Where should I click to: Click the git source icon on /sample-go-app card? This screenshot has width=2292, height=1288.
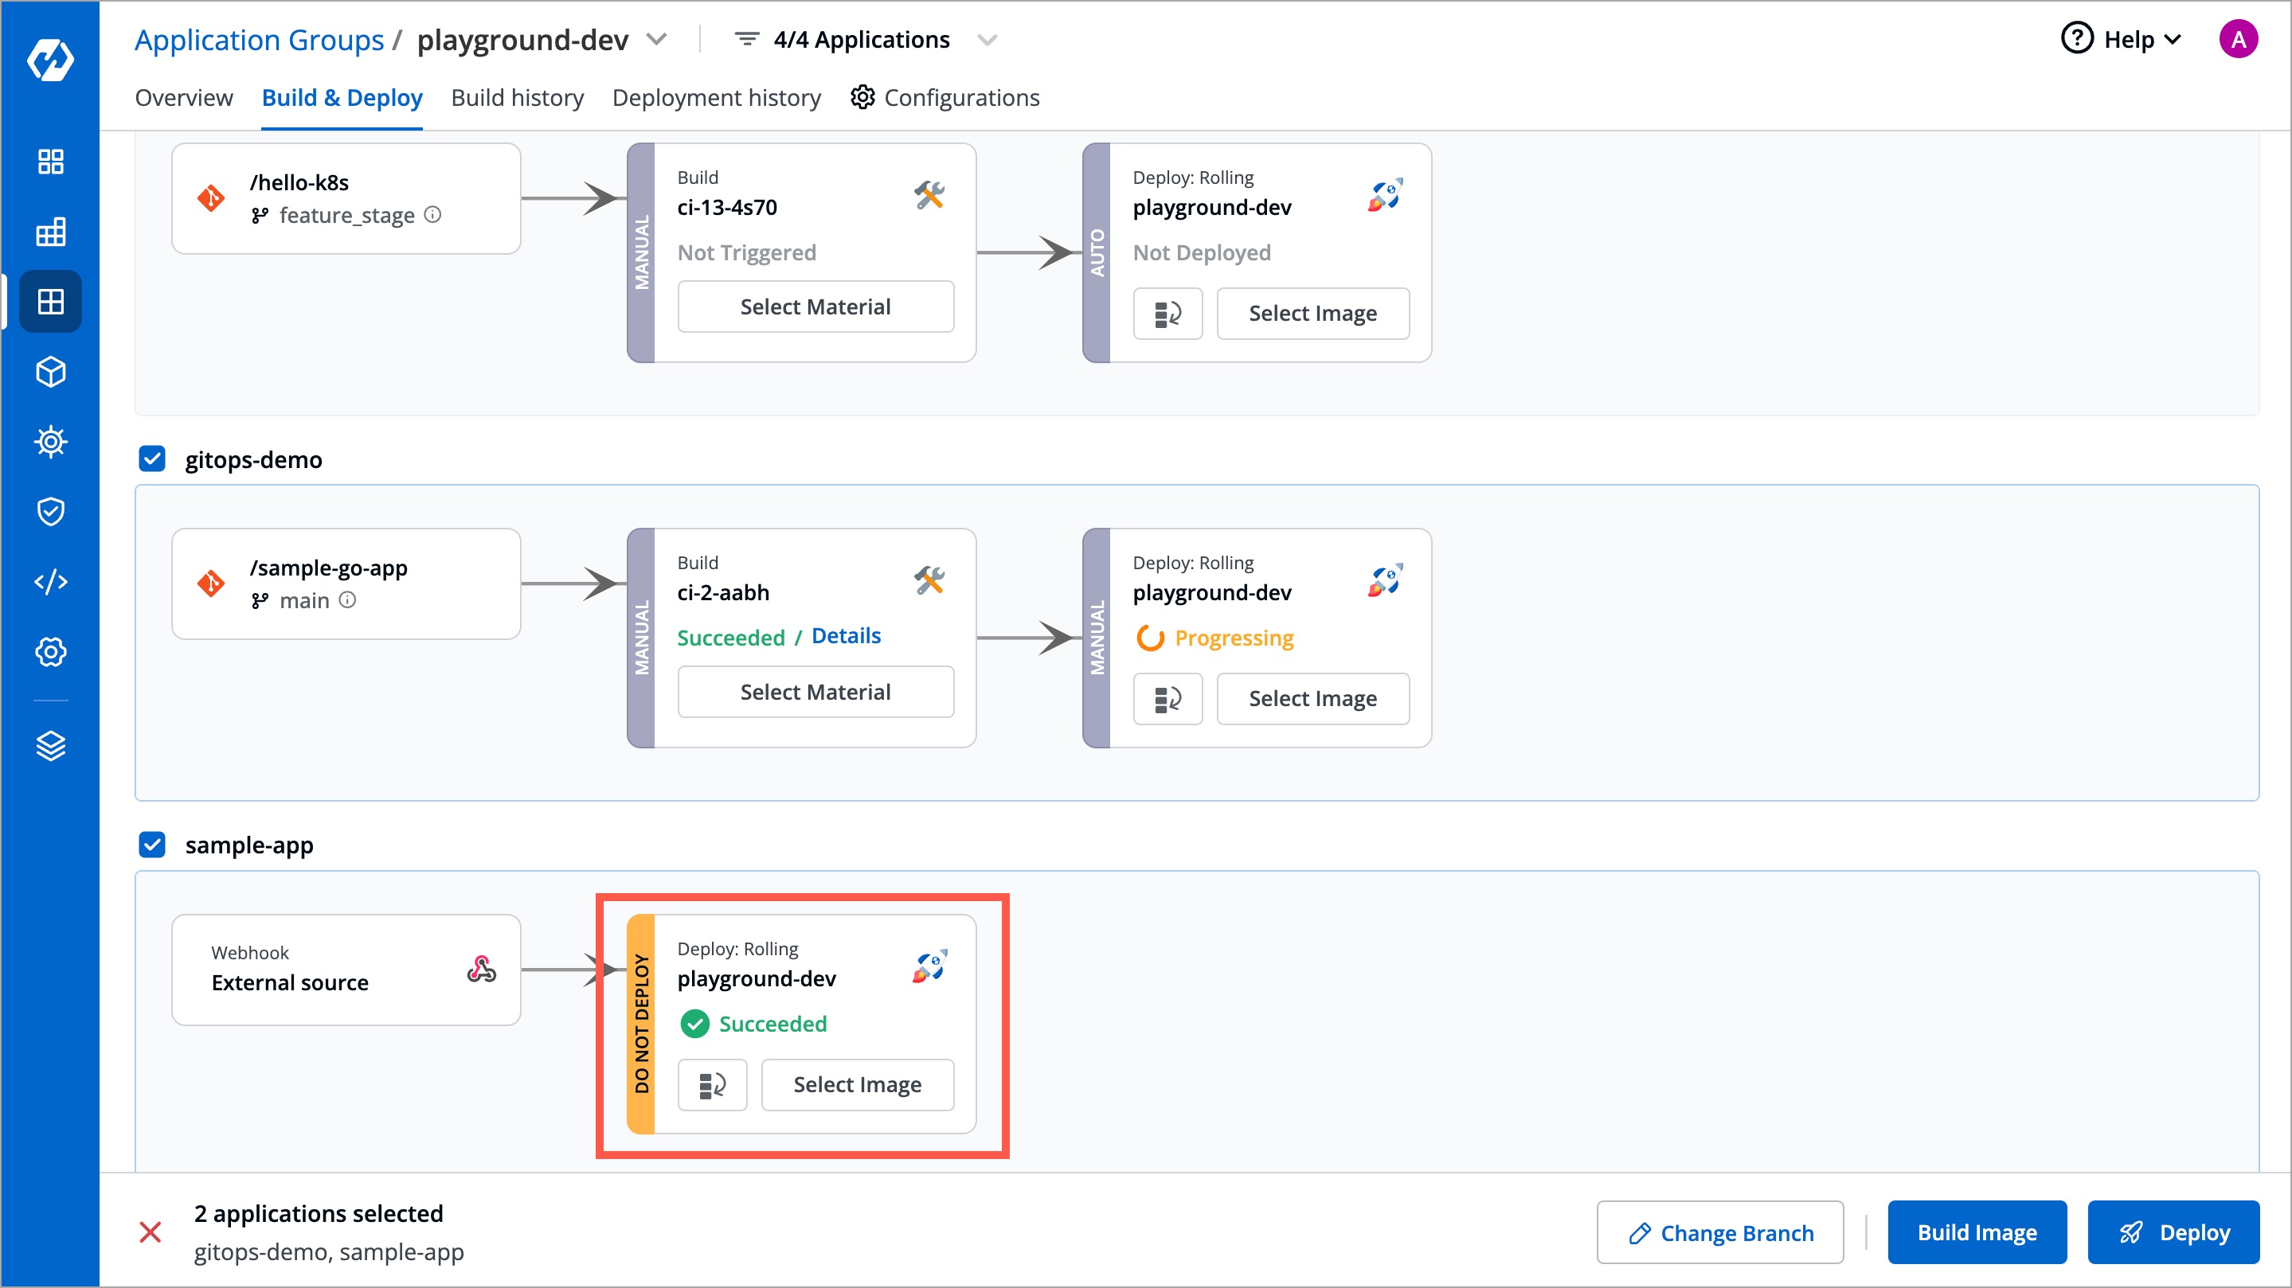click(x=212, y=584)
